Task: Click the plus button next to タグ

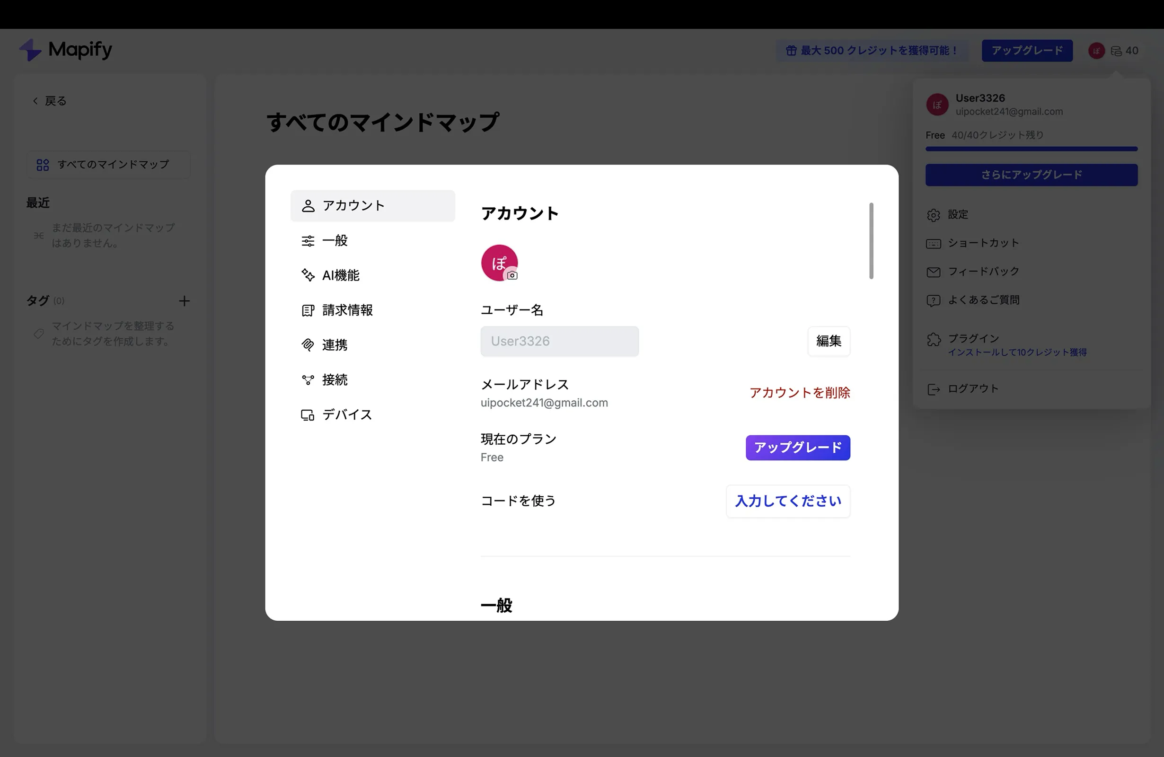Action: [185, 301]
